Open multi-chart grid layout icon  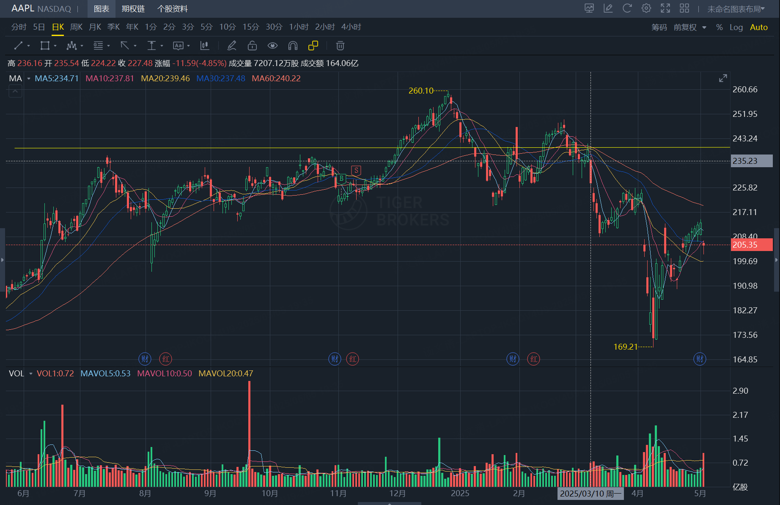pos(684,8)
